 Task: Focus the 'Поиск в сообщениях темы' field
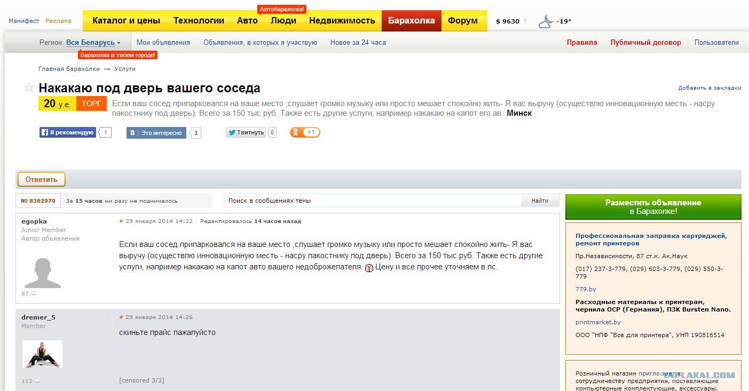tap(372, 201)
